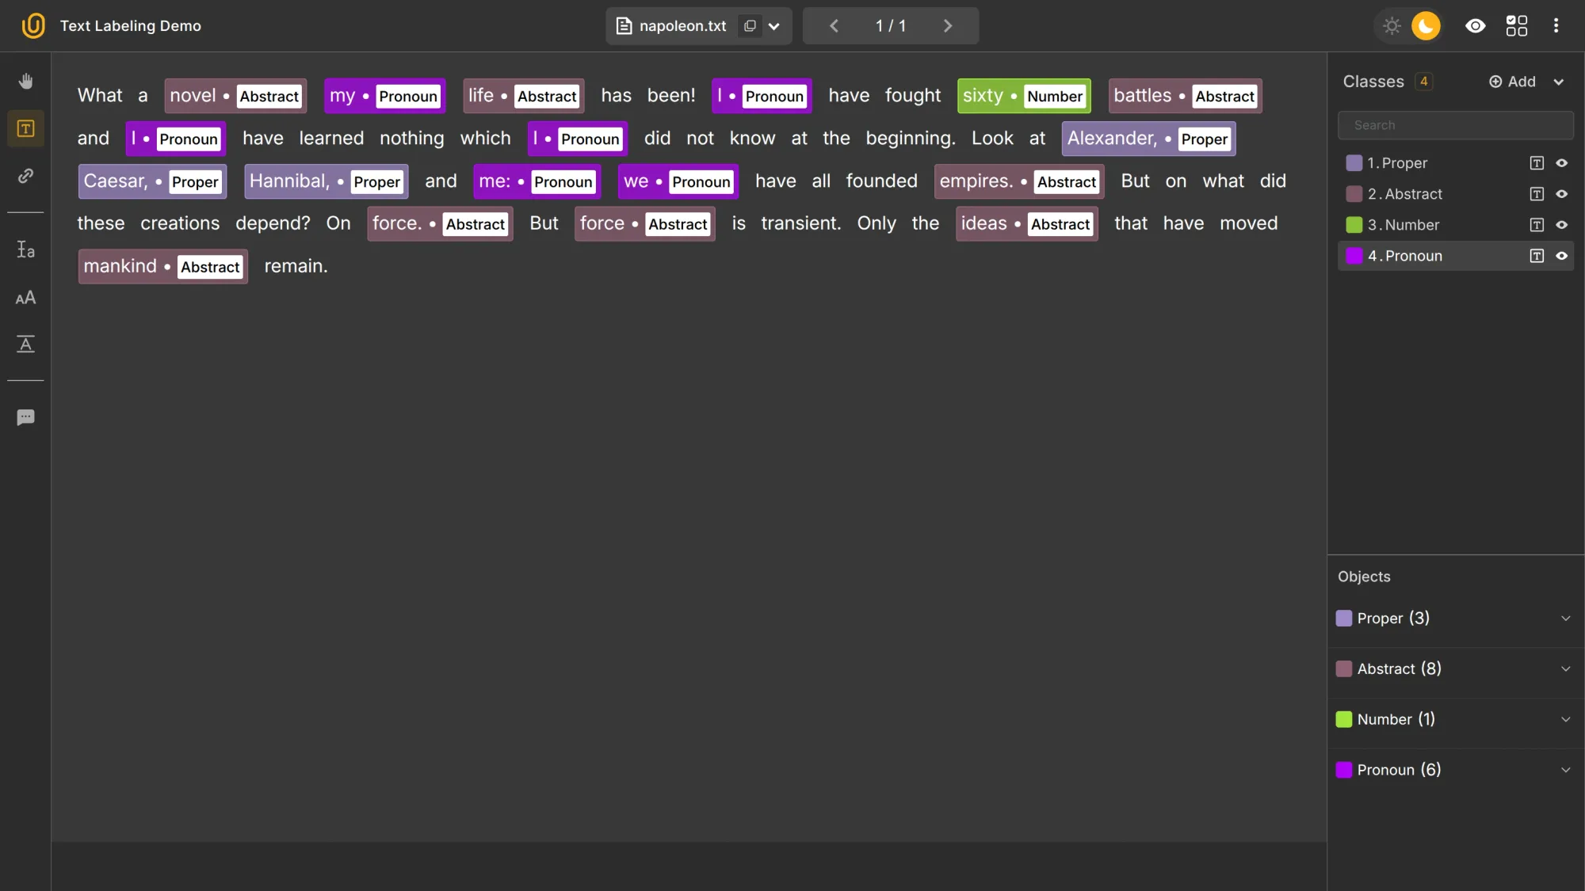Toggle visibility of Pronoun class
This screenshot has height=891, width=1585.
[1562, 256]
